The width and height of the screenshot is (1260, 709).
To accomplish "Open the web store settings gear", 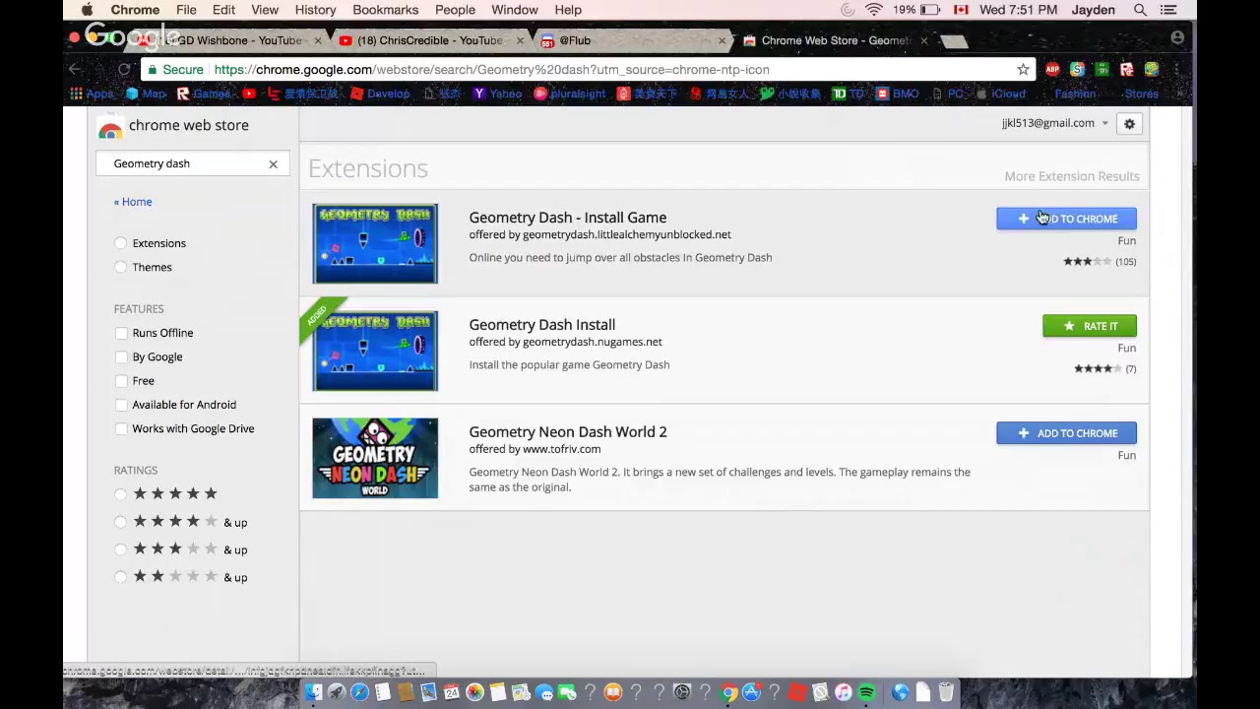I will [x=1129, y=124].
